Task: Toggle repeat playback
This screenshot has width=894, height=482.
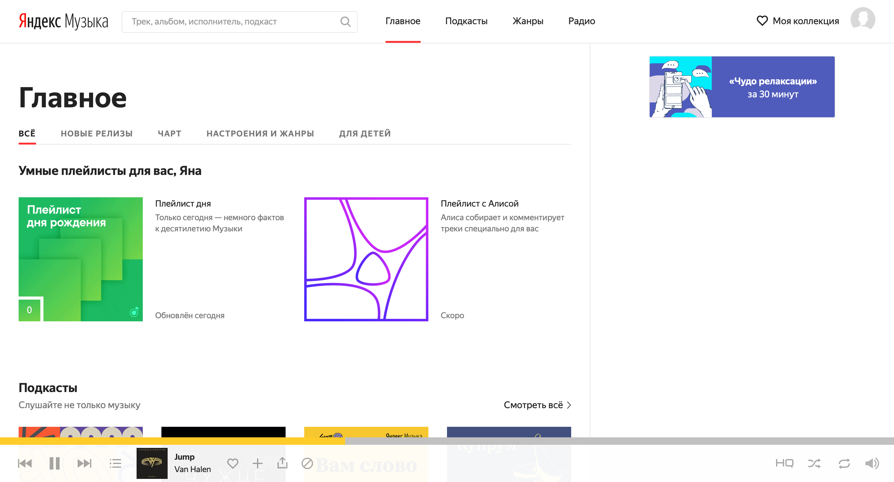Action: pyautogui.click(x=844, y=463)
